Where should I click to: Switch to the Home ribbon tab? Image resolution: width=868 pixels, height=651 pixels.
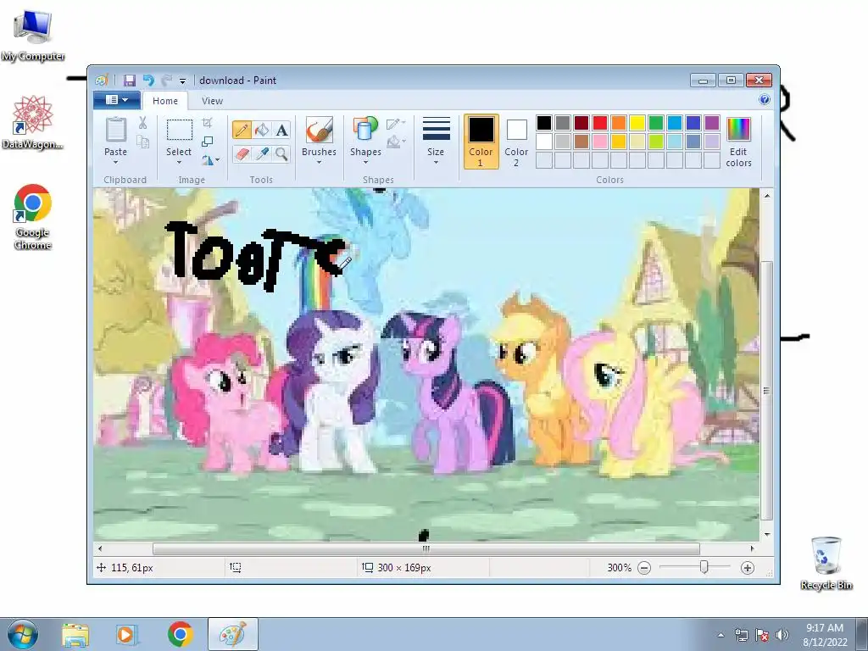pos(165,101)
